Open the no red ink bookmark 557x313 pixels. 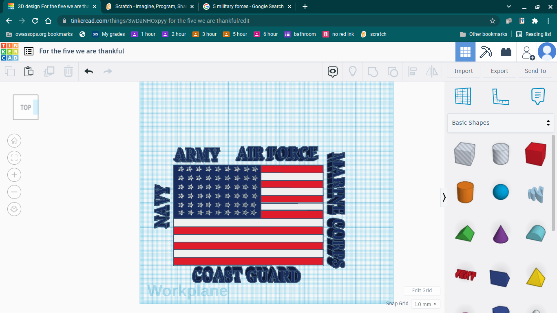(338, 34)
